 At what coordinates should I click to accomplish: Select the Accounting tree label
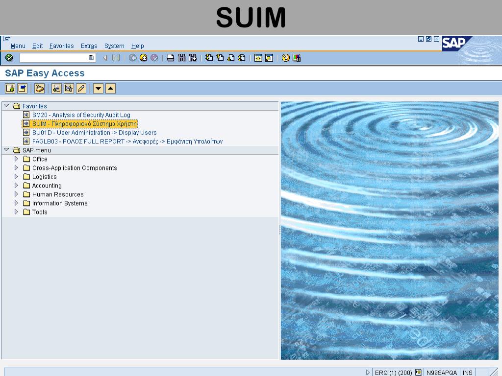[47, 186]
